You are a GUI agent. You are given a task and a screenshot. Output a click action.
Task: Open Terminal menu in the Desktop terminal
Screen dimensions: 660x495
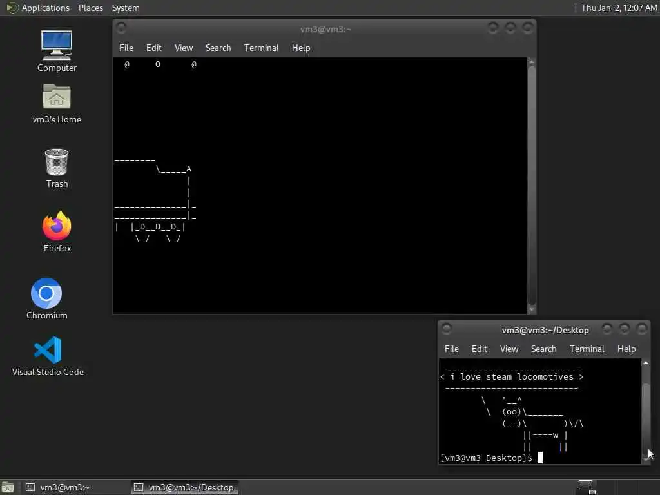point(587,349)
